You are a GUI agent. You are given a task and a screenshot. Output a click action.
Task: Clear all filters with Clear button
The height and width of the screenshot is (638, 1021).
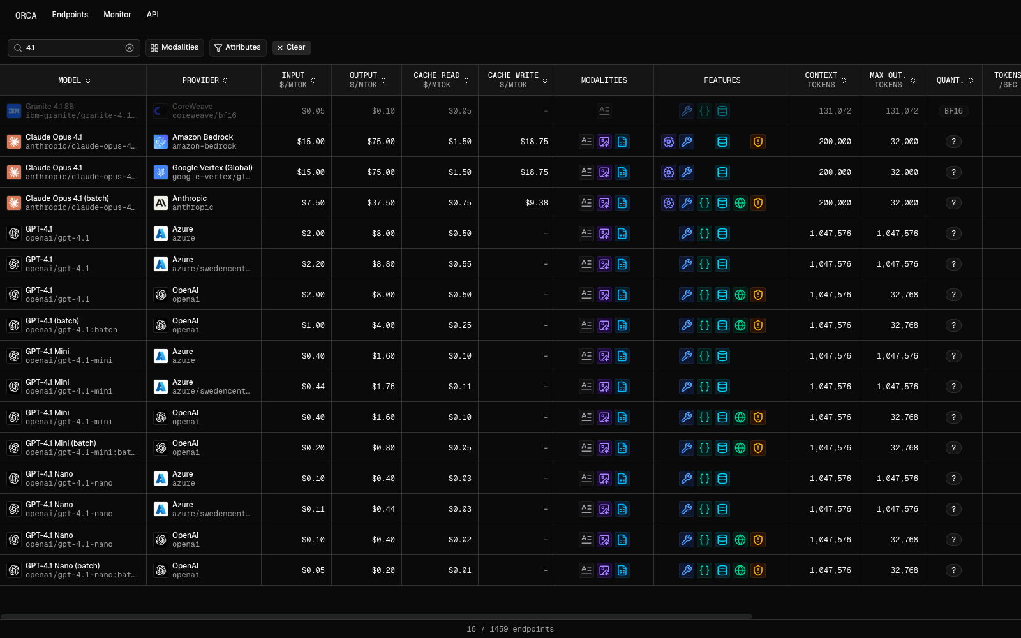[x=292, y=48]
